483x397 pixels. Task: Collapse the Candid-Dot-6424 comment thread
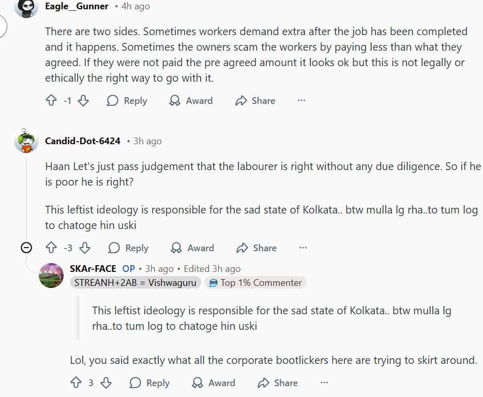[26, 248]
